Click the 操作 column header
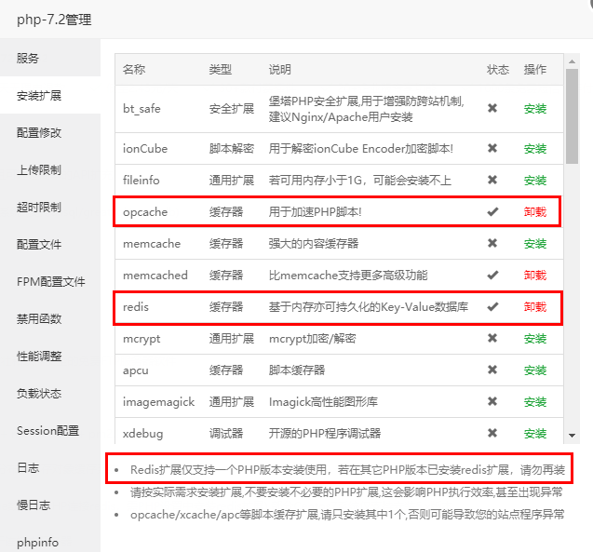593x552 pixels. 535,70
